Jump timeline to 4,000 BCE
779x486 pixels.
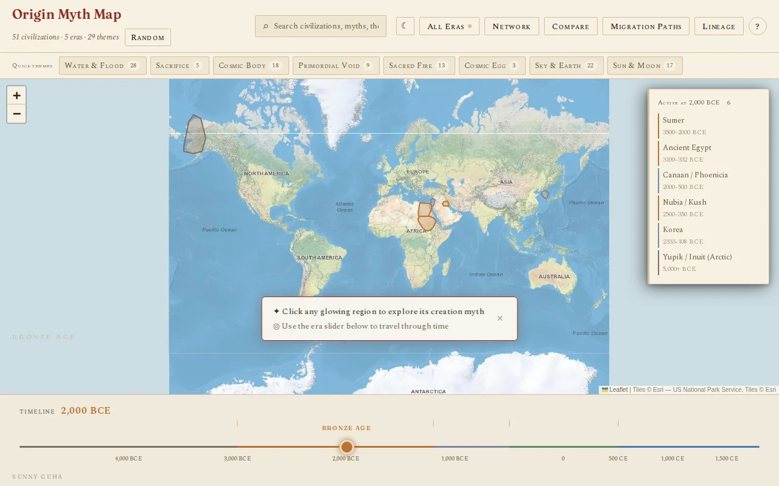click(128, 459)
